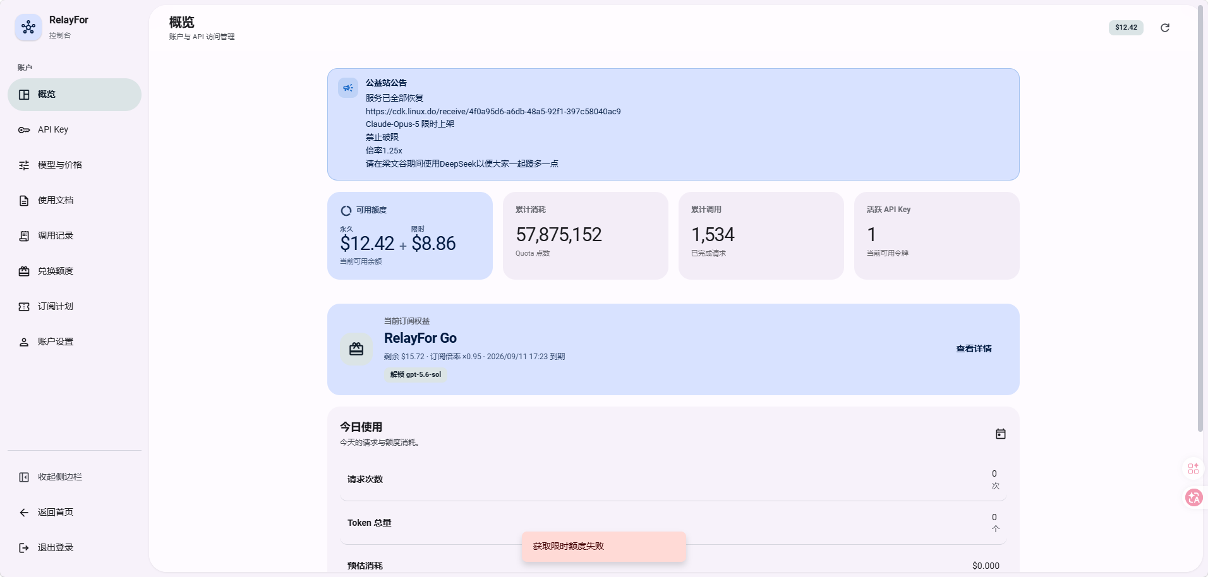
Task: Open 兑换额度 page
Action: (x=75, y=271)
